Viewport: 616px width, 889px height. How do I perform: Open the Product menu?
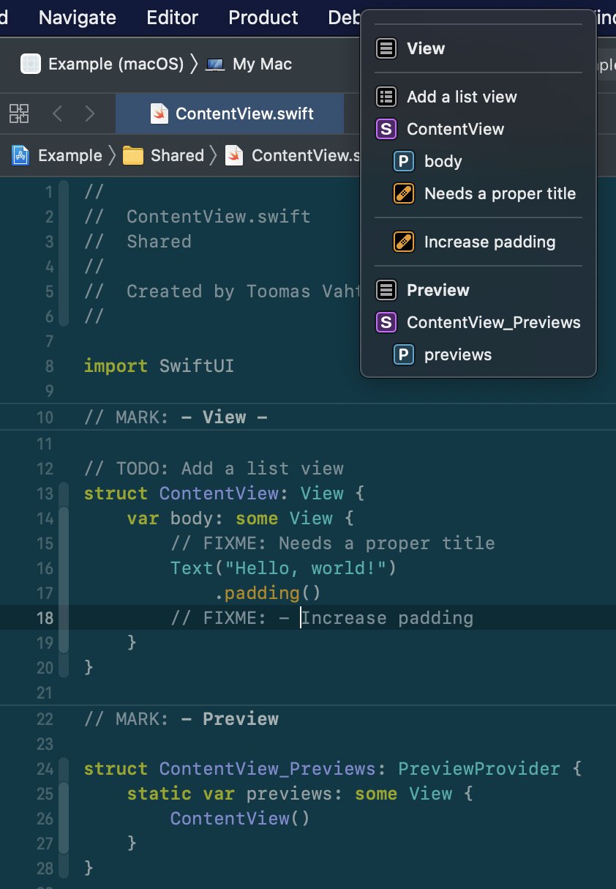pos(263,18)
